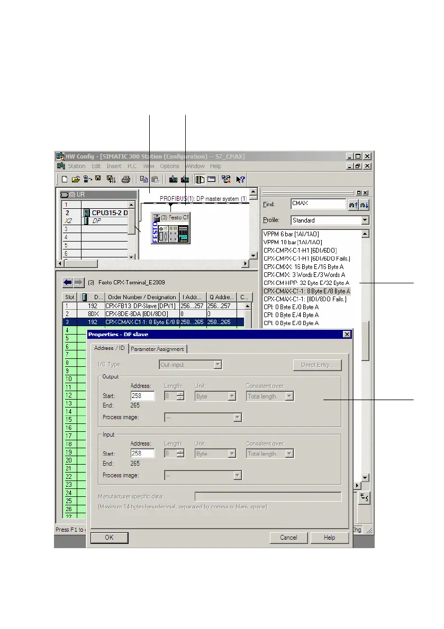The height and width of the screenshot is (629, 444).
Task: Click the Save toolbar icon
Action: 98,179
